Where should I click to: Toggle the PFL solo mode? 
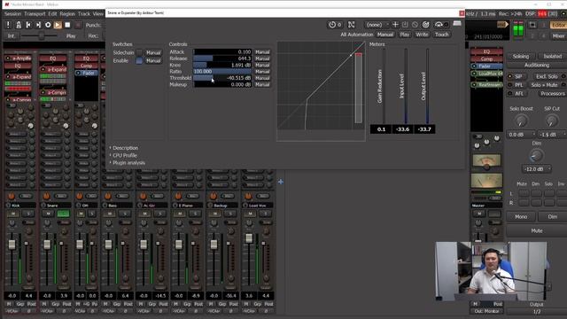[518, 85]
